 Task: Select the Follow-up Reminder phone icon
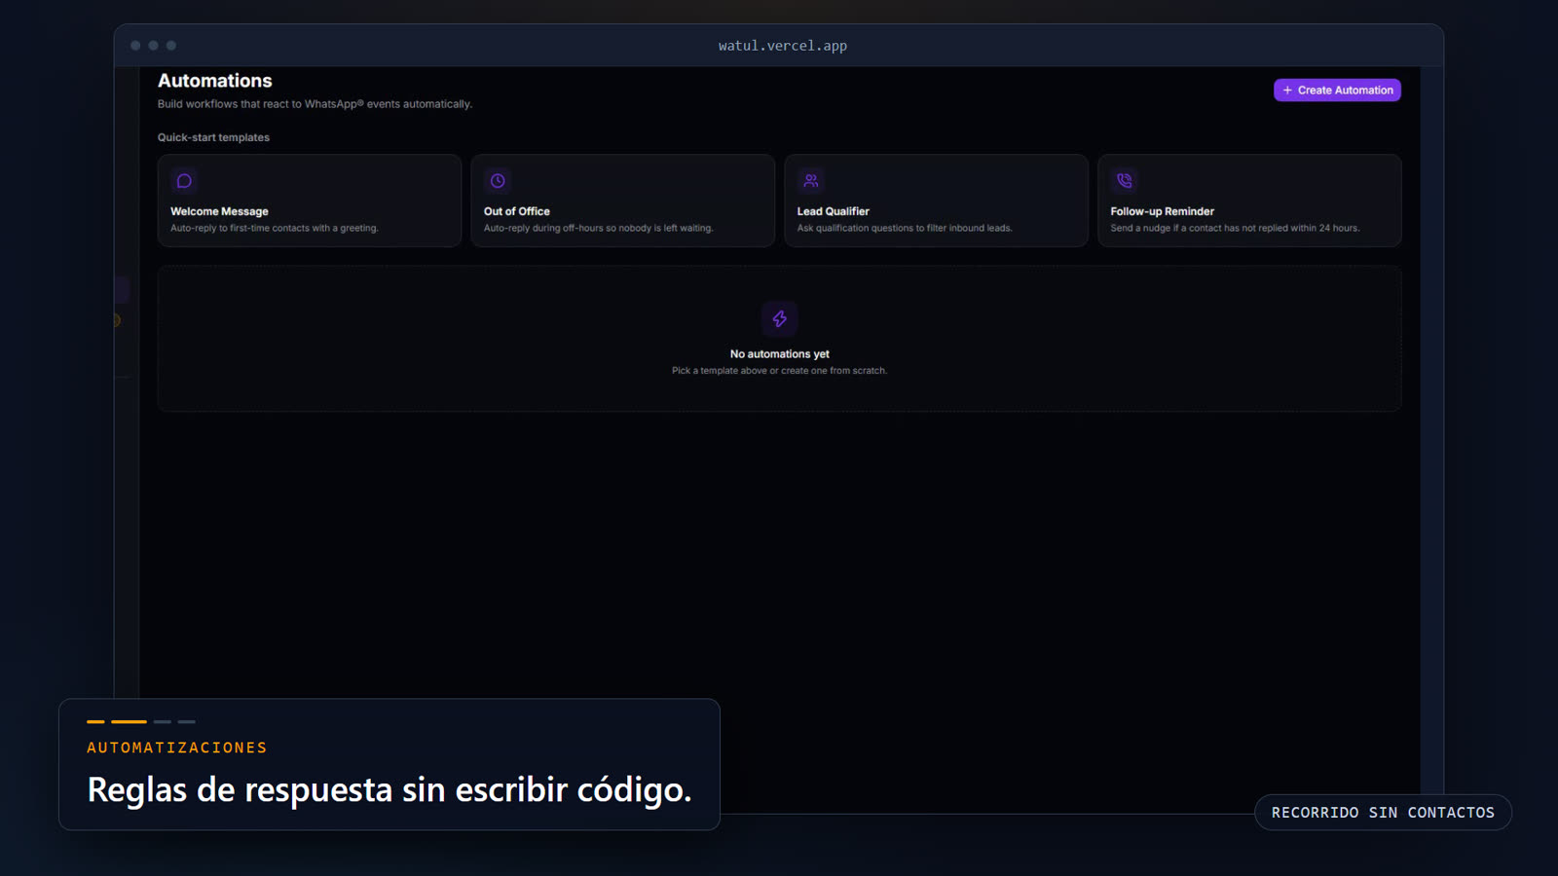1125,181
